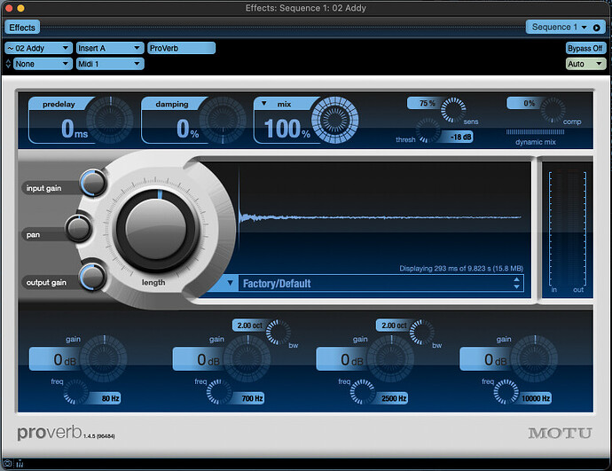Click the dynamic mix sens knob
This screenshot has height=471, width=612.
453,110
